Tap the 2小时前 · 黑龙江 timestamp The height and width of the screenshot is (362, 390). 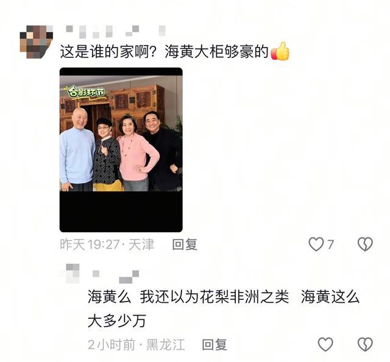(136, 344)
